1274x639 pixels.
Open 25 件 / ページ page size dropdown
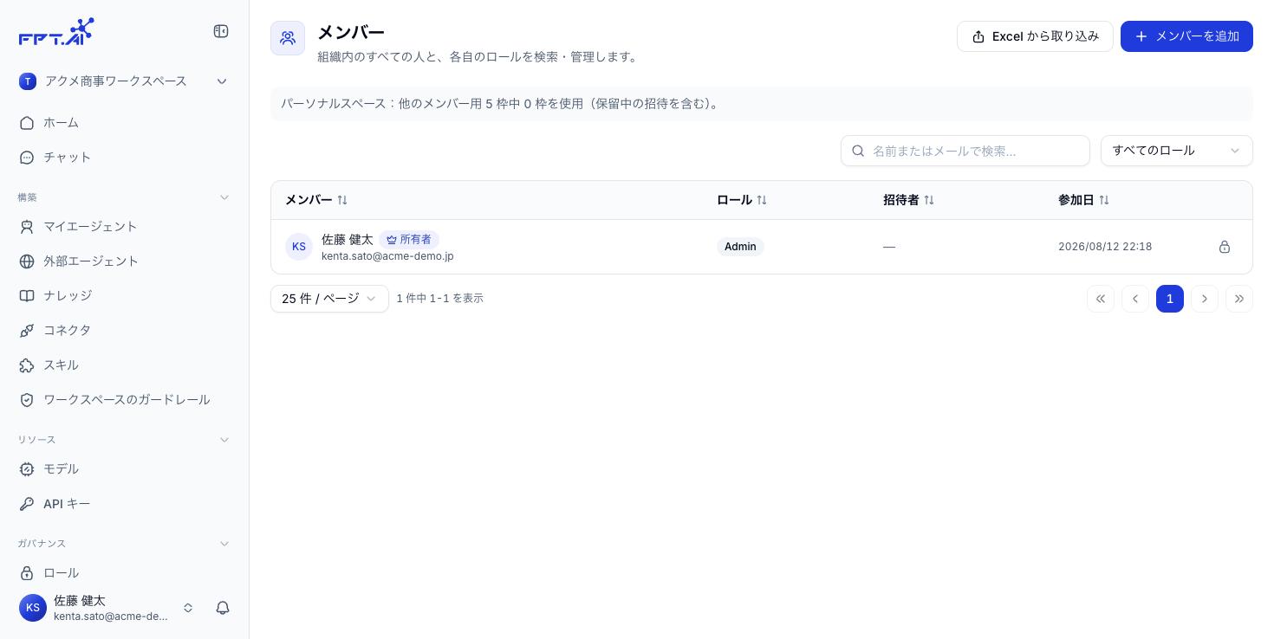pos(329,299)
